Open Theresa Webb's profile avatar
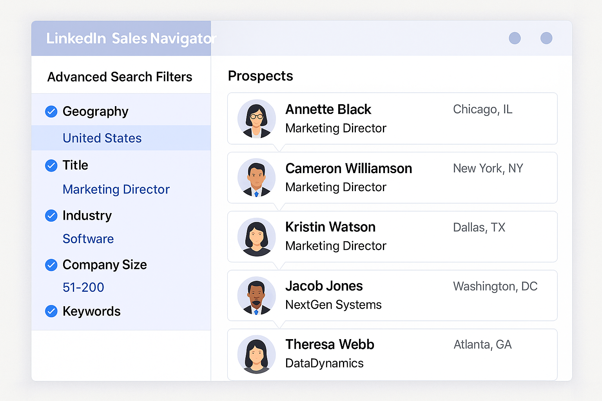 pos(256,354)
